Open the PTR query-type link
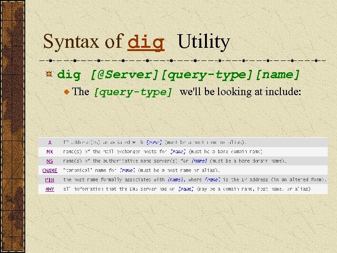 (x=50, y=179)
